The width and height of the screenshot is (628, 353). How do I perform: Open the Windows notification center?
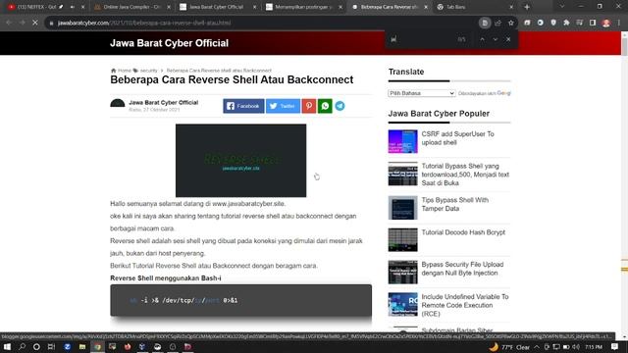(615, 346)
